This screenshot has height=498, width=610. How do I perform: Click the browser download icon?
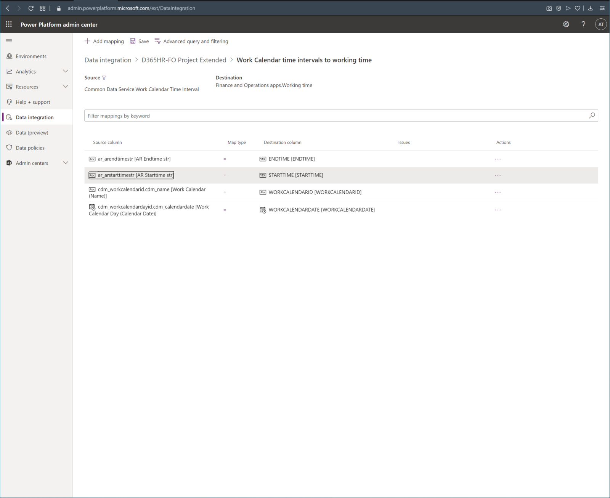click(590, 8)
